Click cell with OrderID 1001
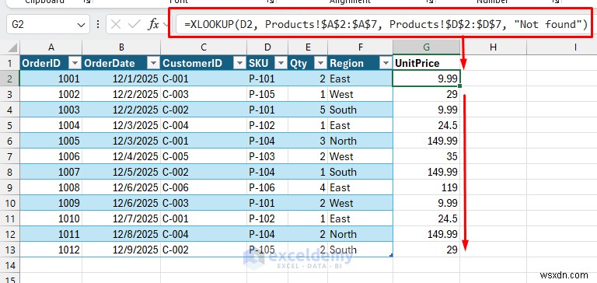This screenshot has width=597, height=283. coord(51,79)
